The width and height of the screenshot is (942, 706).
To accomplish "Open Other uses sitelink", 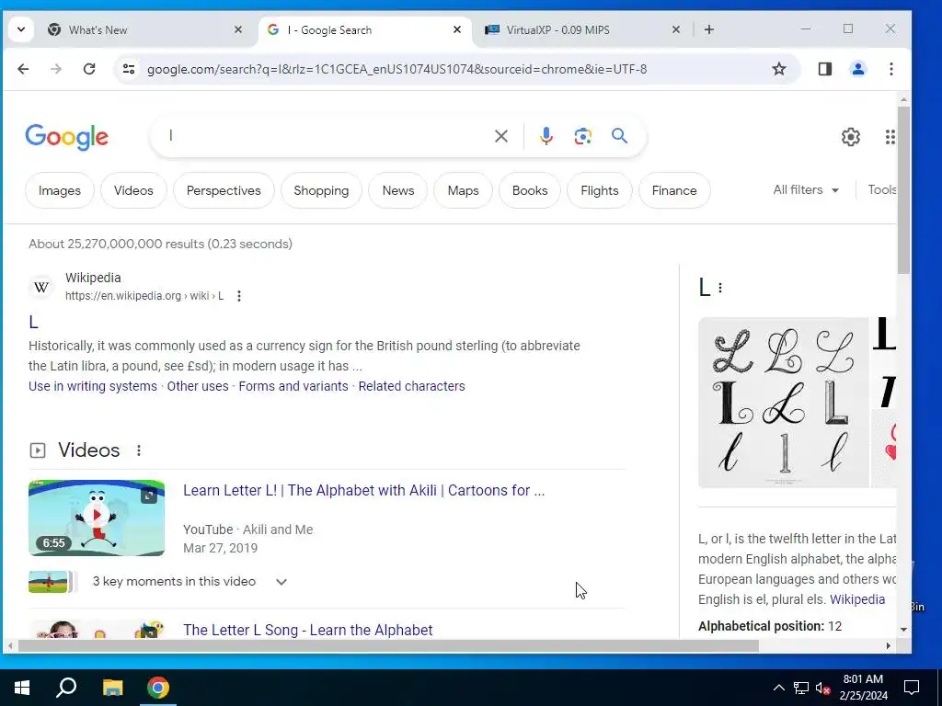I will tap(198, 386).
